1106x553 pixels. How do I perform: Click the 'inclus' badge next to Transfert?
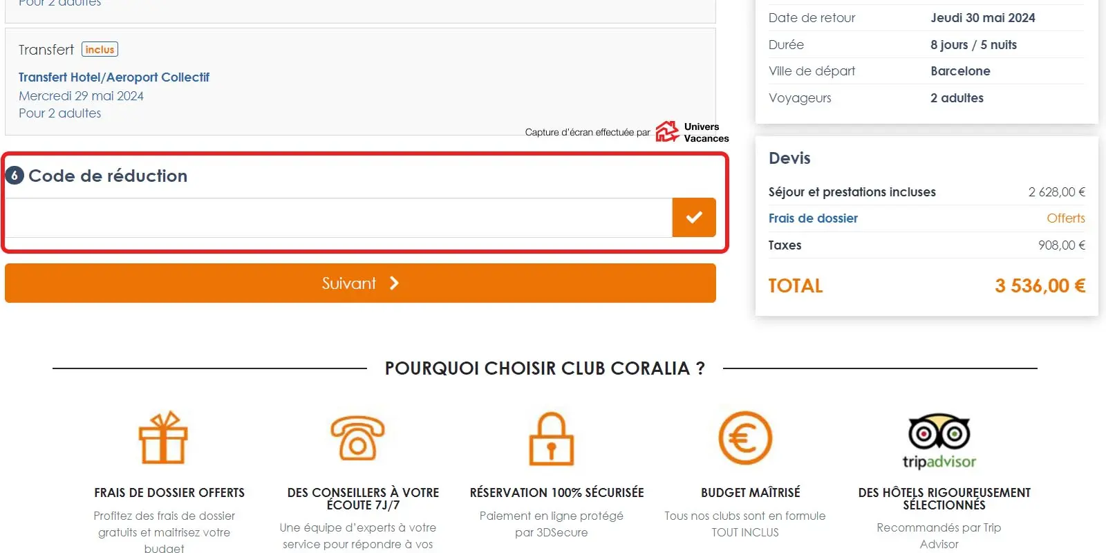[x=100, y=50]
